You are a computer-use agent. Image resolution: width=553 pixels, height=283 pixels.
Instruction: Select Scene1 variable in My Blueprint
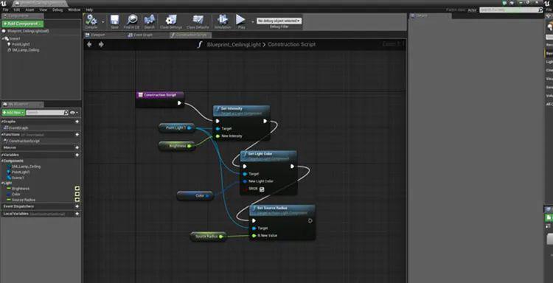tap(18, 178)
